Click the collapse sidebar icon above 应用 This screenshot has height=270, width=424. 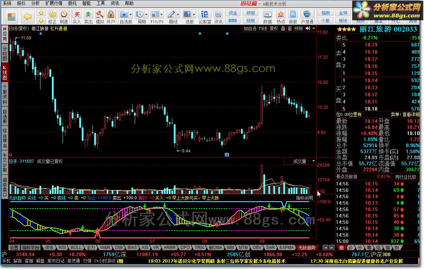(5, 28)
